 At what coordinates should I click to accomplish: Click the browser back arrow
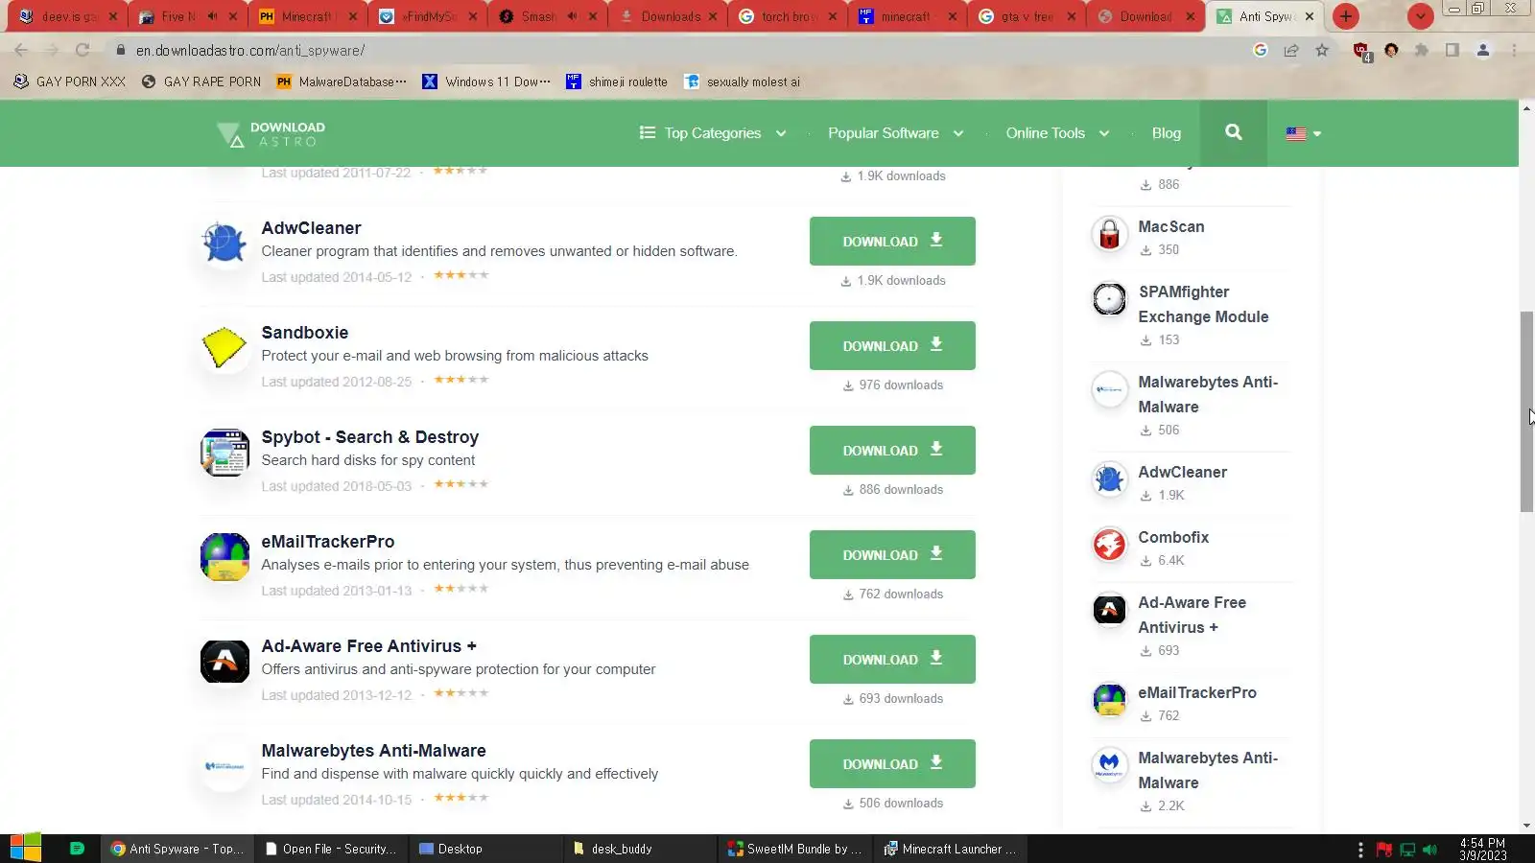(21, 50)
